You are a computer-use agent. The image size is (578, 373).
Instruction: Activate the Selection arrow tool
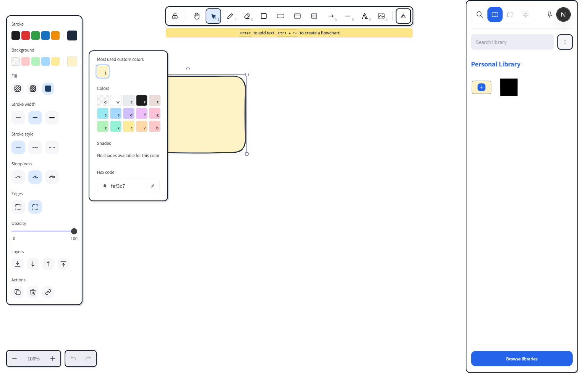(214, 16)
